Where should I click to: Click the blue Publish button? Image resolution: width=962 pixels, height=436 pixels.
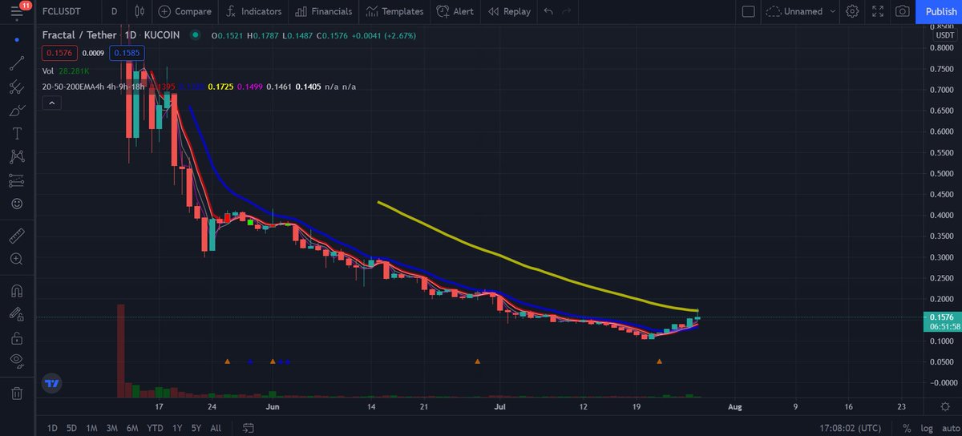point(941,11)
